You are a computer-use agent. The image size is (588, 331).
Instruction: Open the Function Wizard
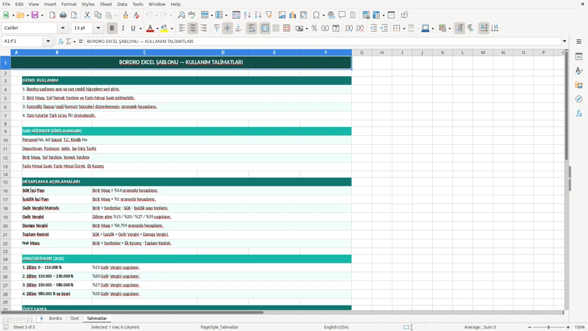click(61, 41)
